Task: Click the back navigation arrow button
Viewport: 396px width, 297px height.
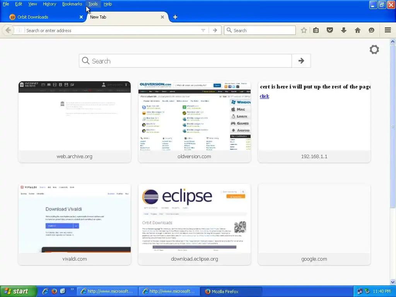Action: point(8,30)
